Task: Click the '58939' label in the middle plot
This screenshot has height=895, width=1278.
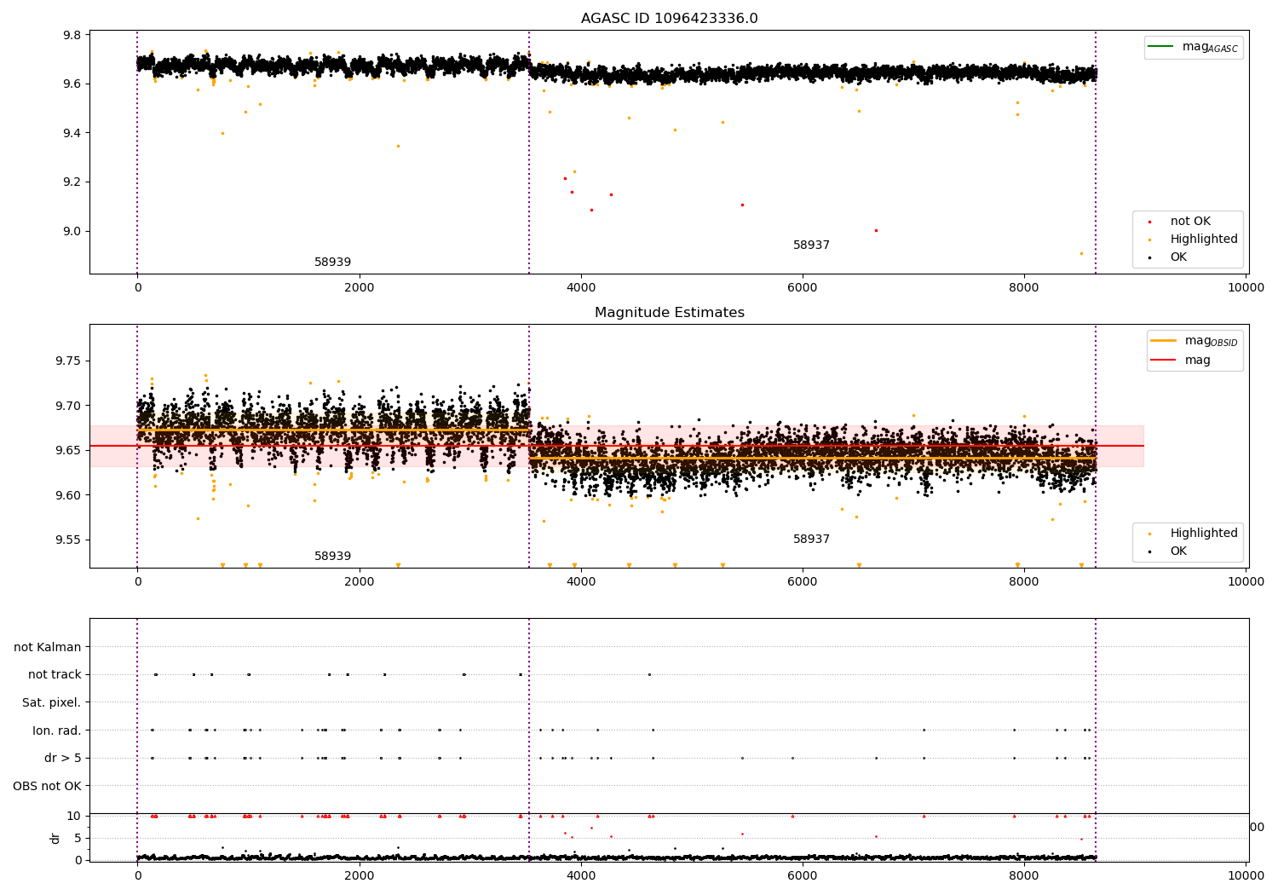Action: click(x=332, y=557)
